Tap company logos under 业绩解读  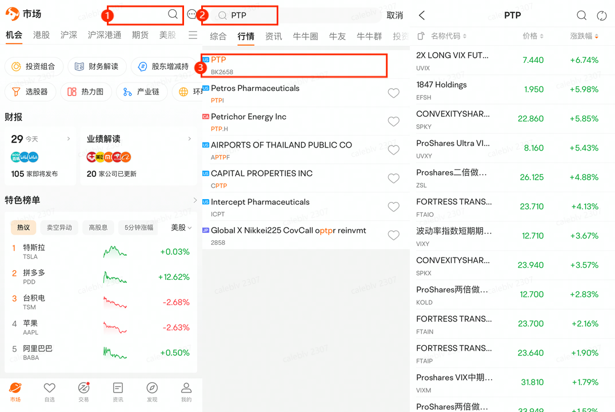pyautogui.click(x=109, y=157)
